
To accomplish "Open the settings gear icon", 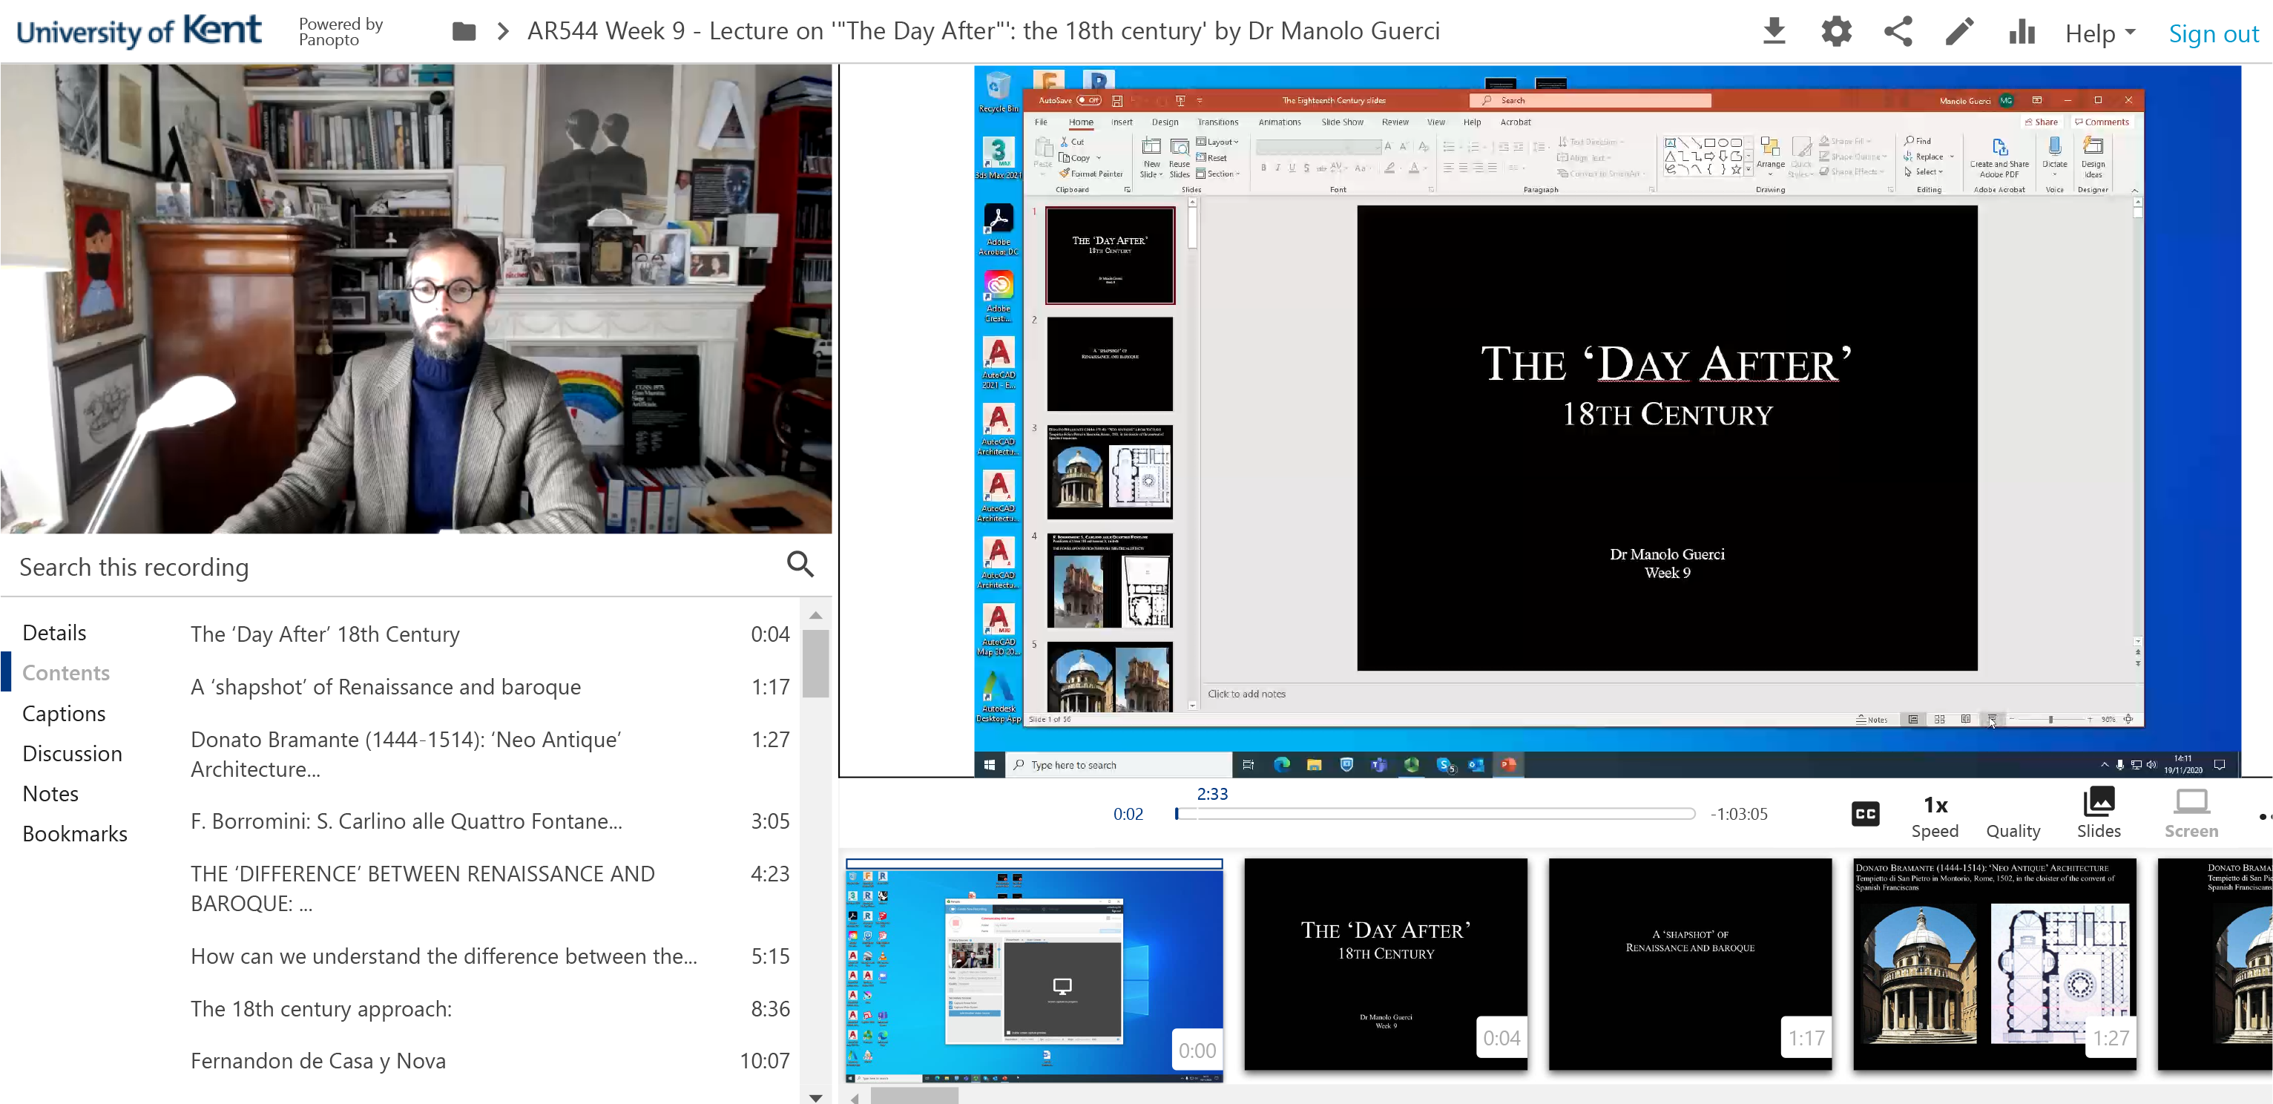I will coord(1836,32).
